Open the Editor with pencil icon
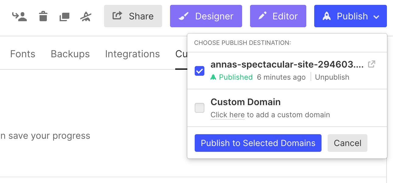 click(x=278, y=16)
